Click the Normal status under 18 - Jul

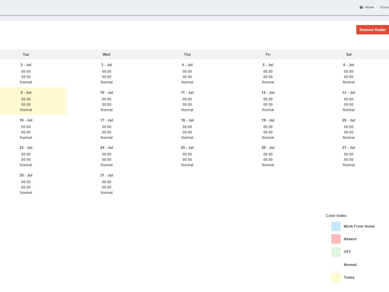click(x=187, y=137)
